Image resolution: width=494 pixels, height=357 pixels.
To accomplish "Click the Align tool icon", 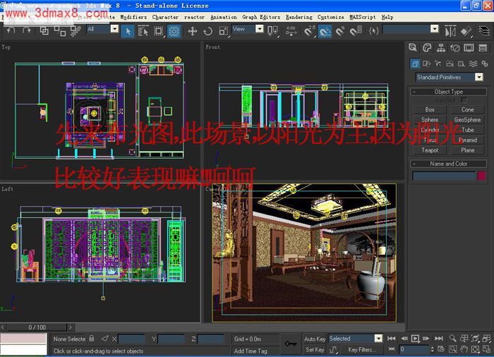I will pos(466,31).
